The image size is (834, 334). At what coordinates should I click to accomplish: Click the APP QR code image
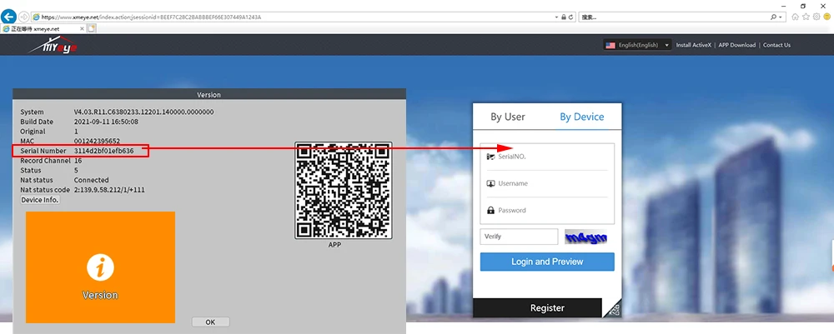click(344, 190)
